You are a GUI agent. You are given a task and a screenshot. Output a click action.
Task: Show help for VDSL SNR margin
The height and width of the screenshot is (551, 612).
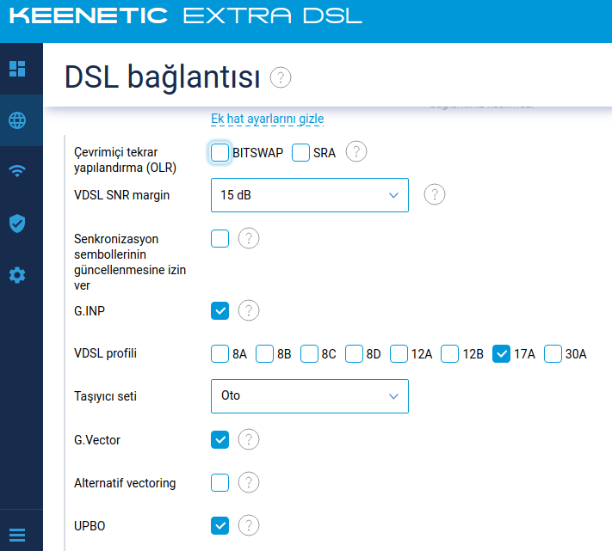(x=435, y=194)
